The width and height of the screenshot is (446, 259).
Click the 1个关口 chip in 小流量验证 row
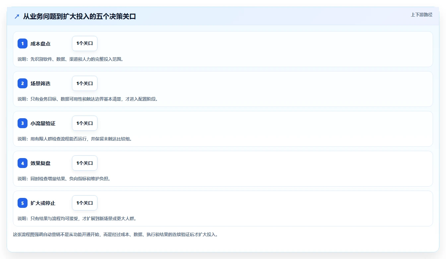pos(85,123)
